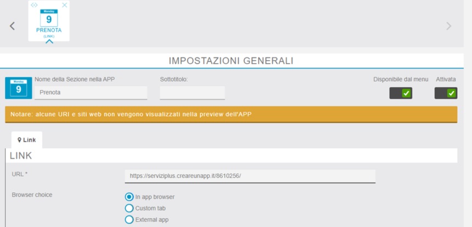Collapse Prenota card using bottom chevron

[49, 41]
